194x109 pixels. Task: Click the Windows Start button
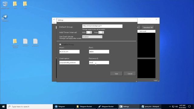tap(3, 107)
